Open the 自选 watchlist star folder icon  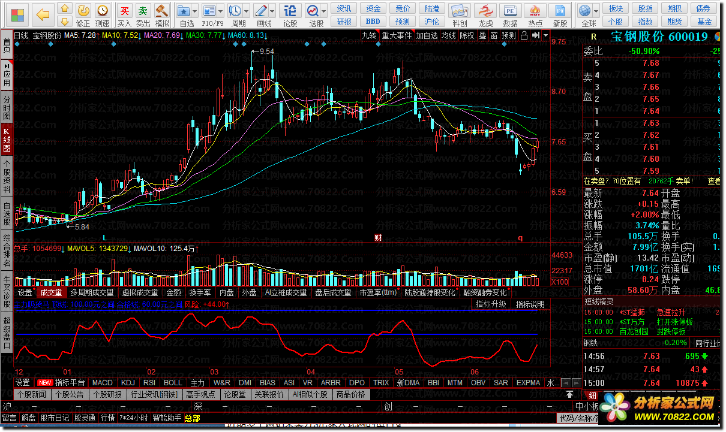coord(184,11)
